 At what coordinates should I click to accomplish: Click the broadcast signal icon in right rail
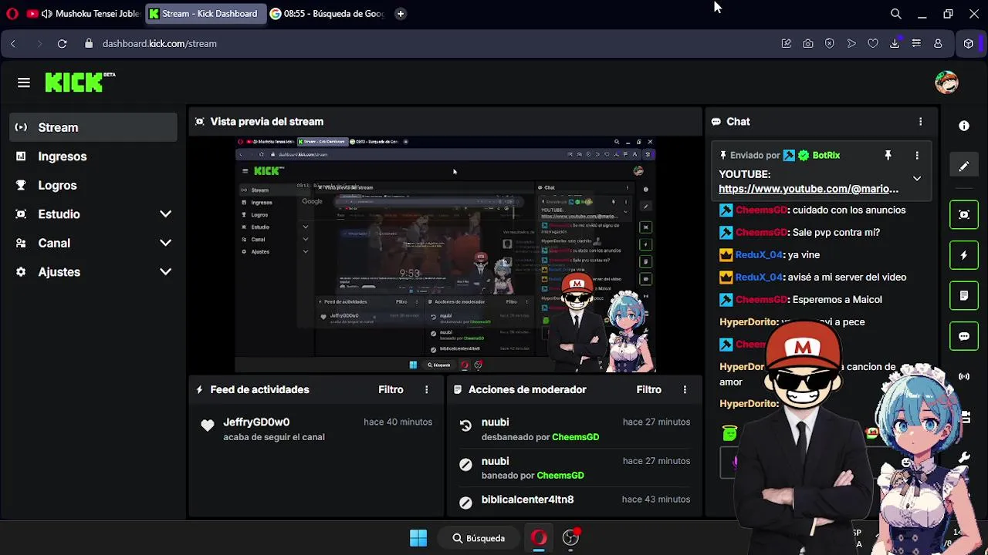[x=964, y=377]
